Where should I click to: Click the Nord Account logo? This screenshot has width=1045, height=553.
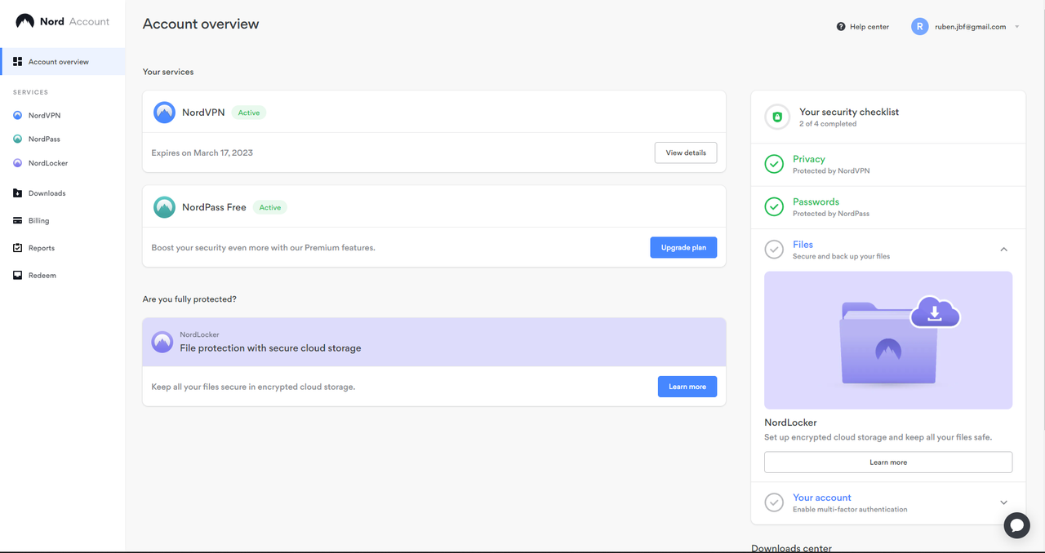pos(62,21)
